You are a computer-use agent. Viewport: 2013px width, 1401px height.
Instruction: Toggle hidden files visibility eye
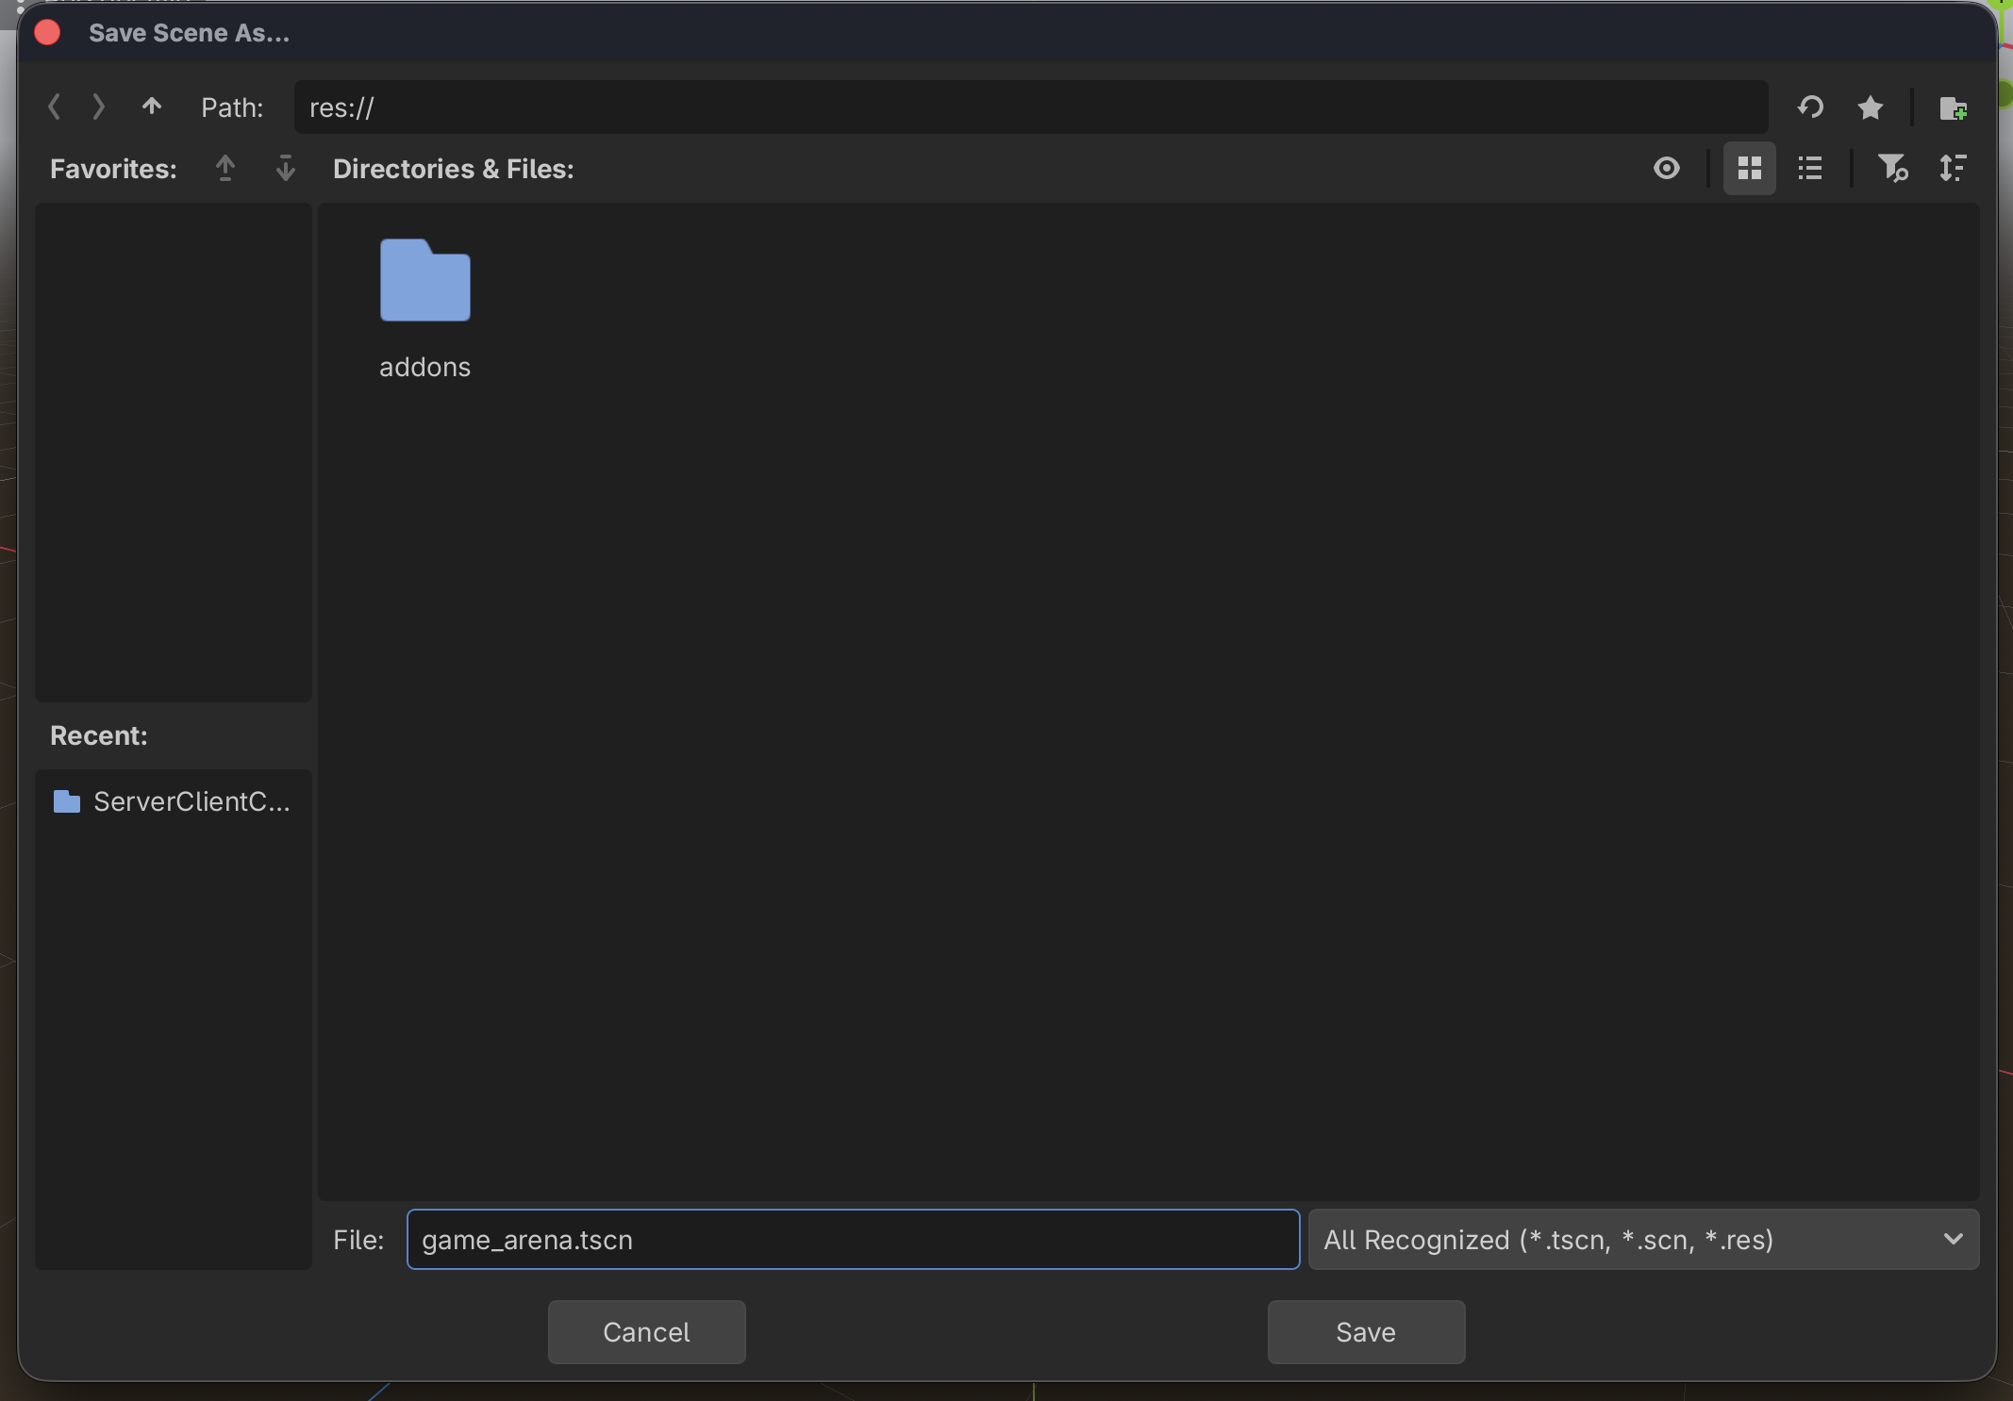coord(1667,169)
